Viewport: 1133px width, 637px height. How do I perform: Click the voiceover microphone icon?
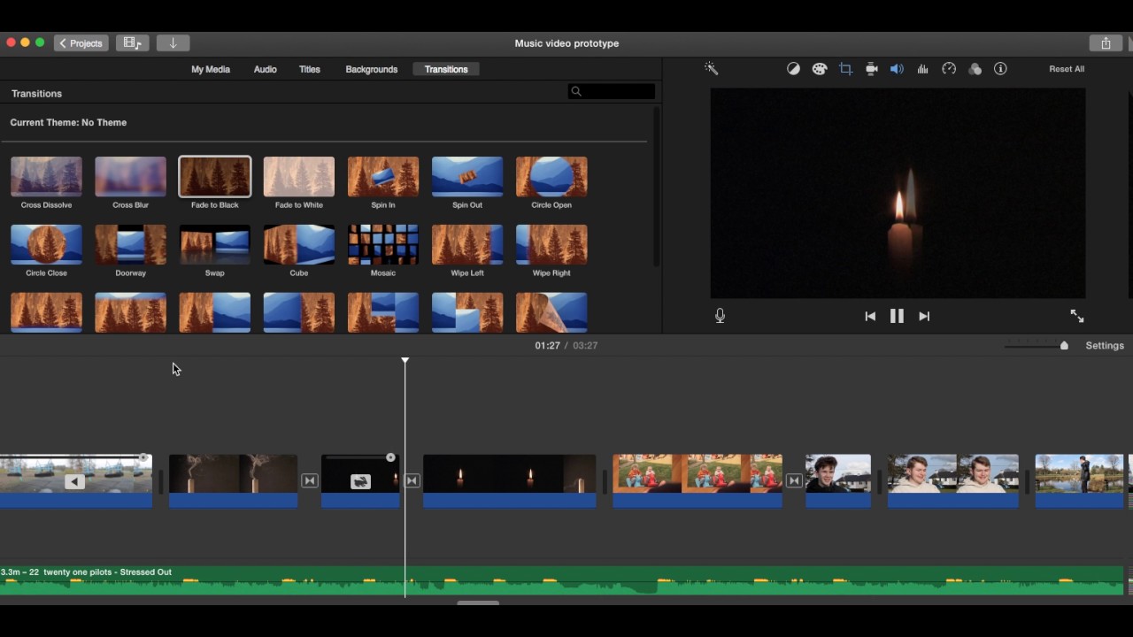tap(720, 316)
